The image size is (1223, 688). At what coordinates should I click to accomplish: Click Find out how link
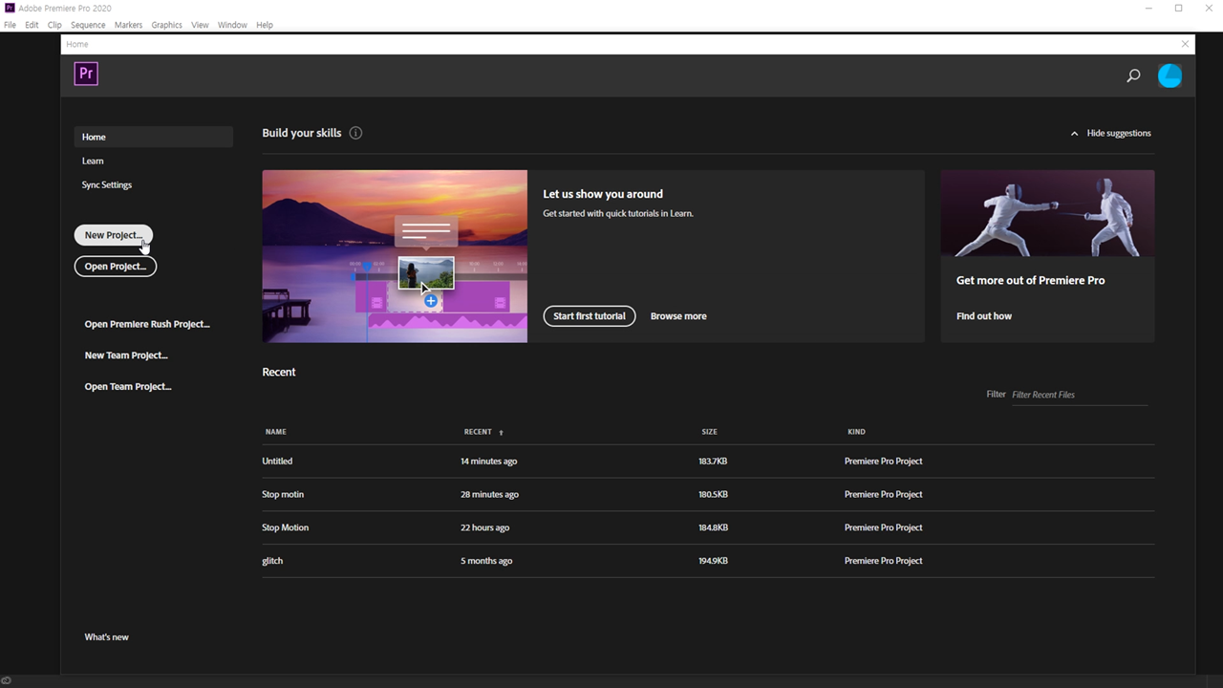tap(984, 316)
